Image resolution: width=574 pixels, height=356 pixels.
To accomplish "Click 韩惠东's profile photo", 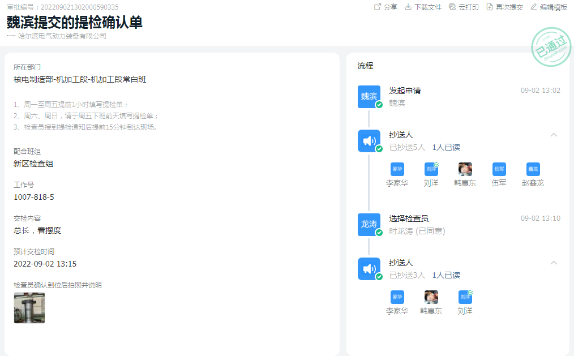I will tap(465, 169).
